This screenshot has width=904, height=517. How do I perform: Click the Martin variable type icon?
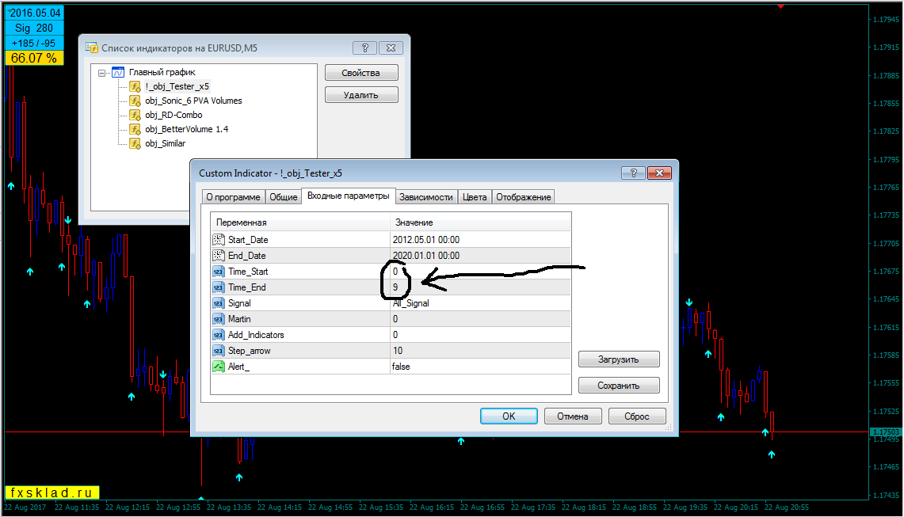click(x=219, y=319)
